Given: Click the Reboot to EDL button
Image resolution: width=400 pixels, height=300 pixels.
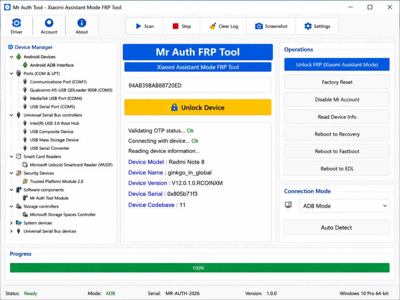Looking at the screenshot, I should pos(337,169).
